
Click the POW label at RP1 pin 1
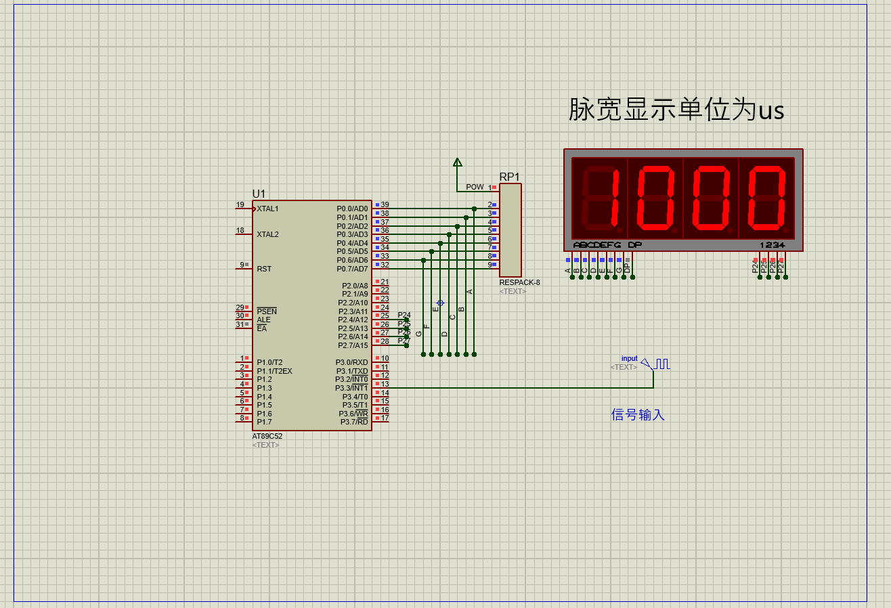(x=475, y=187)
